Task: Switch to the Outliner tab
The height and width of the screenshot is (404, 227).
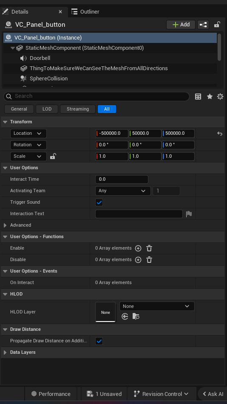Action: (x=85, y=12)
